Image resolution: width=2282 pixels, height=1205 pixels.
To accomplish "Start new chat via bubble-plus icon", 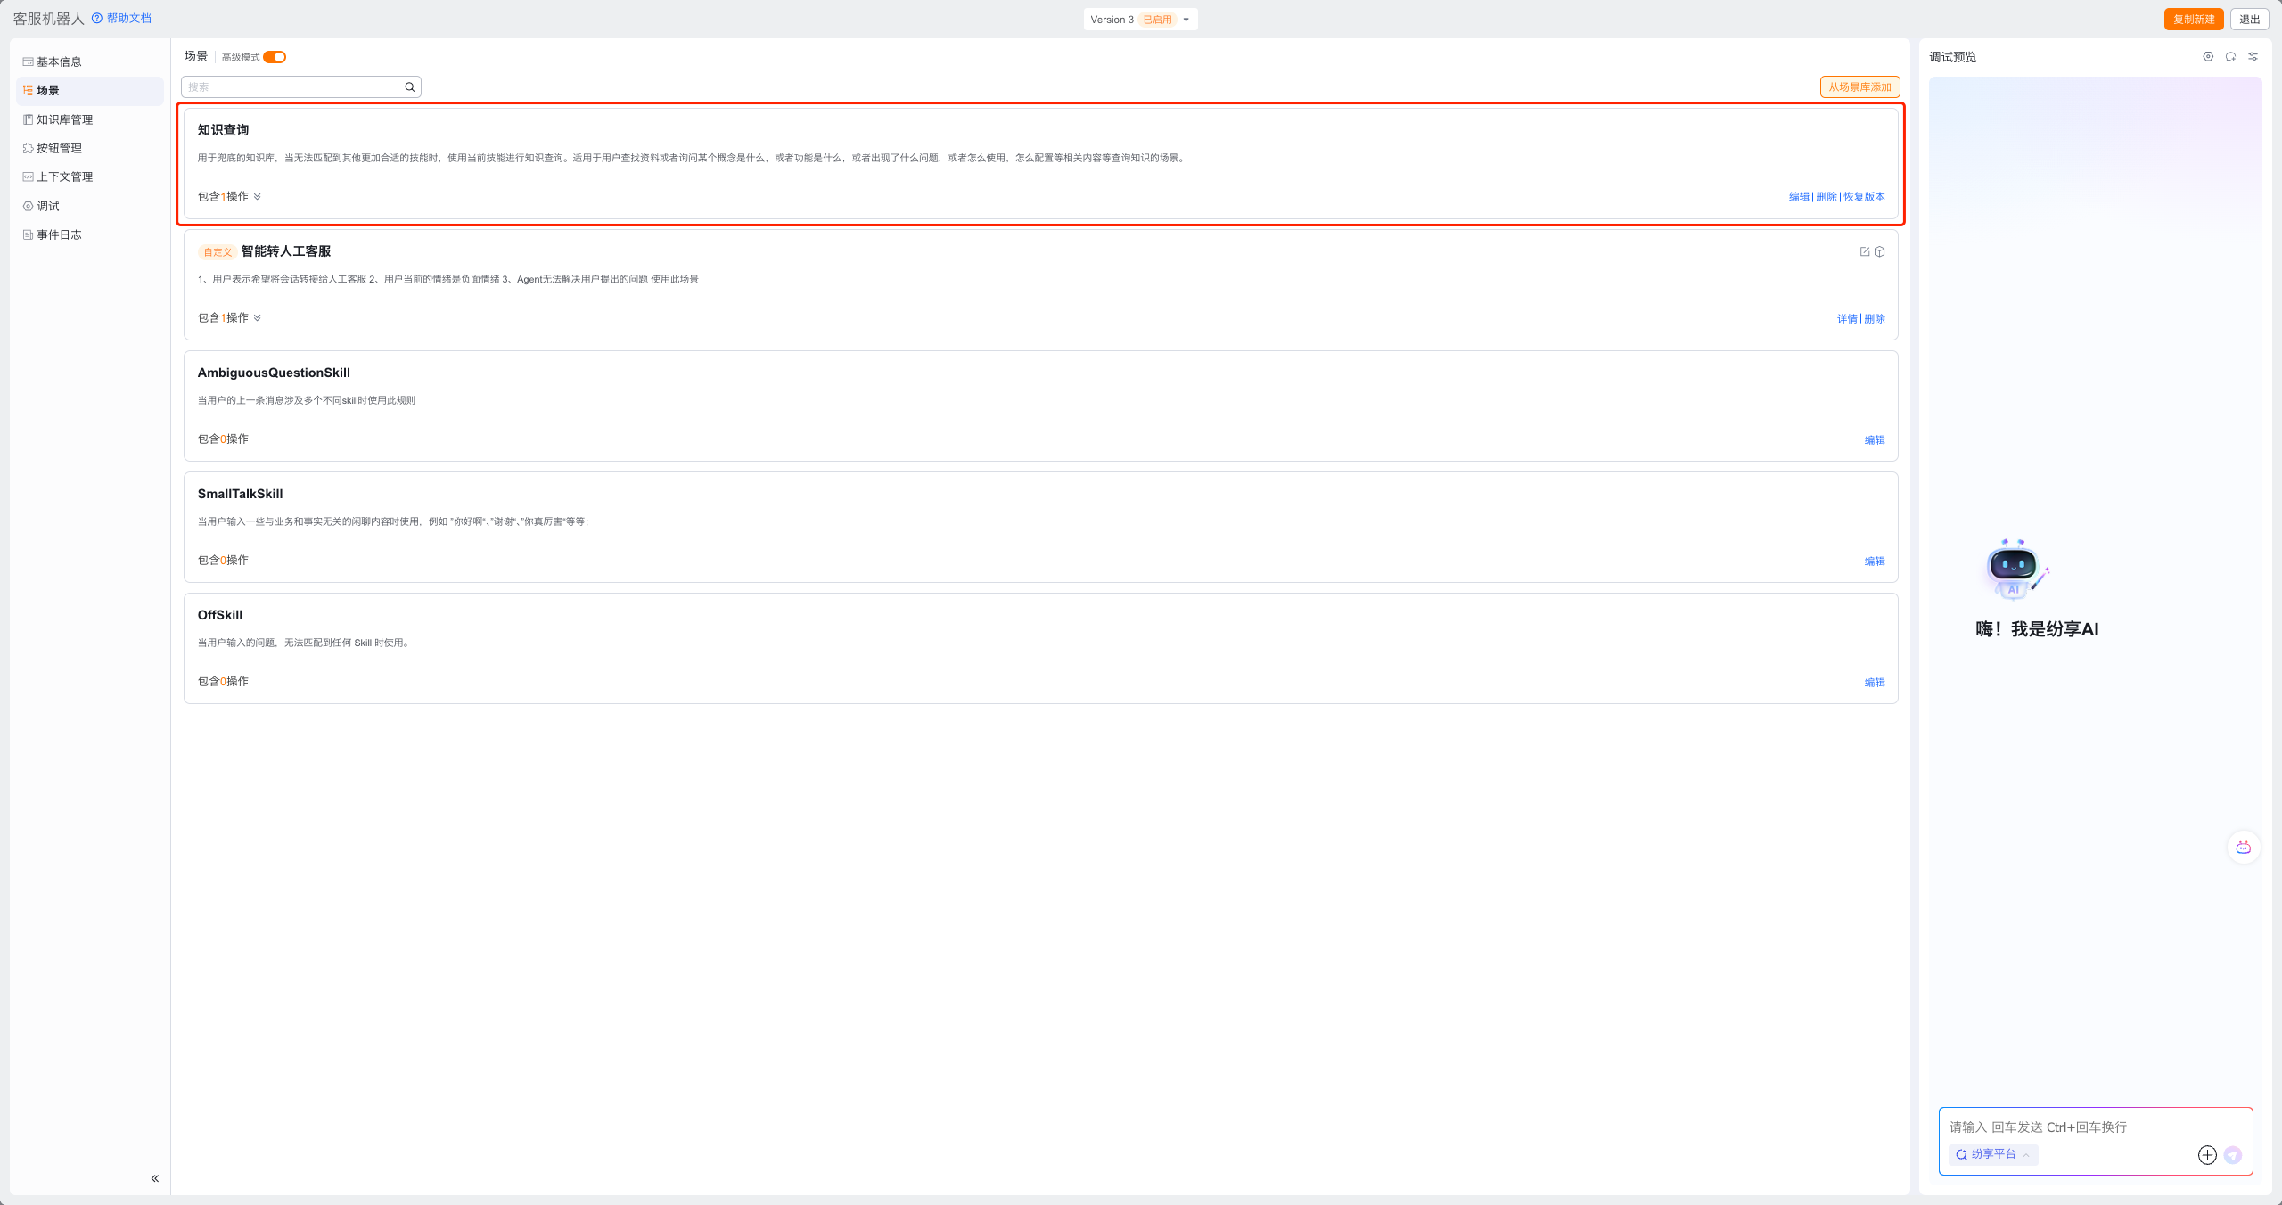I will pos(2230,57).
